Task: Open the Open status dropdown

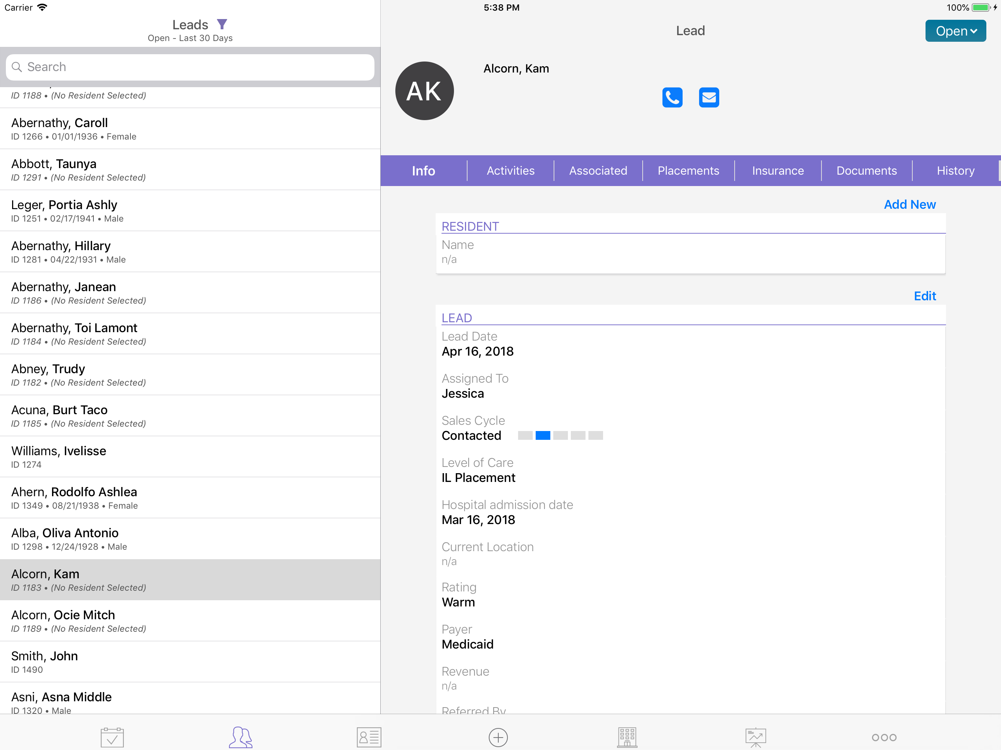Action: (955, 31)
